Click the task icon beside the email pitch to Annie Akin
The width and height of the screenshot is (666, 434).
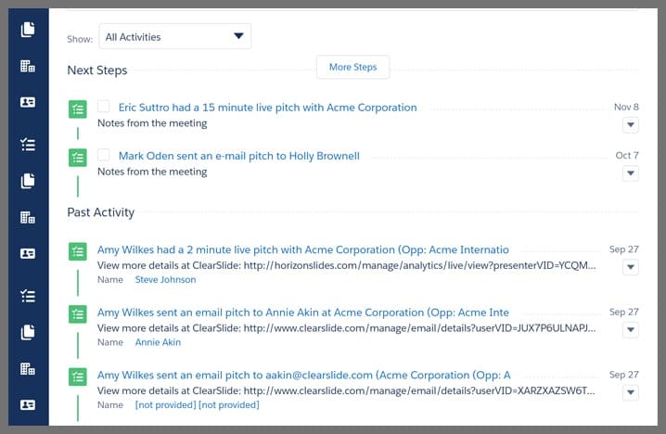(x=78, y=315)
